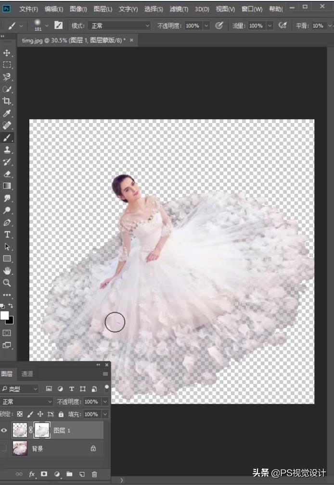
Task: Select the Move tool
Action: pos(7,52)
